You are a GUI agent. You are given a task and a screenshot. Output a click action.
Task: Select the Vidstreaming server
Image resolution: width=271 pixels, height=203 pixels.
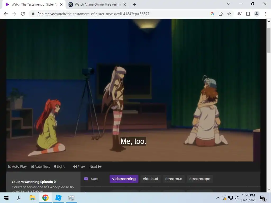124,179
